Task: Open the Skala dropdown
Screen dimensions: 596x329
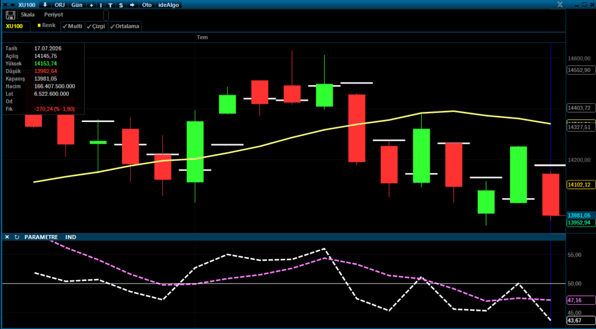Action: point(28,14)
